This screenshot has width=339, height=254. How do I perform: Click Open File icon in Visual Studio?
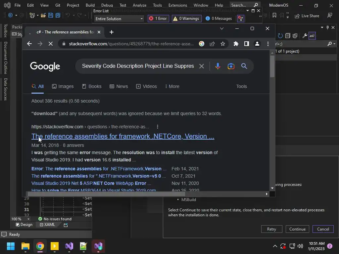43,15
